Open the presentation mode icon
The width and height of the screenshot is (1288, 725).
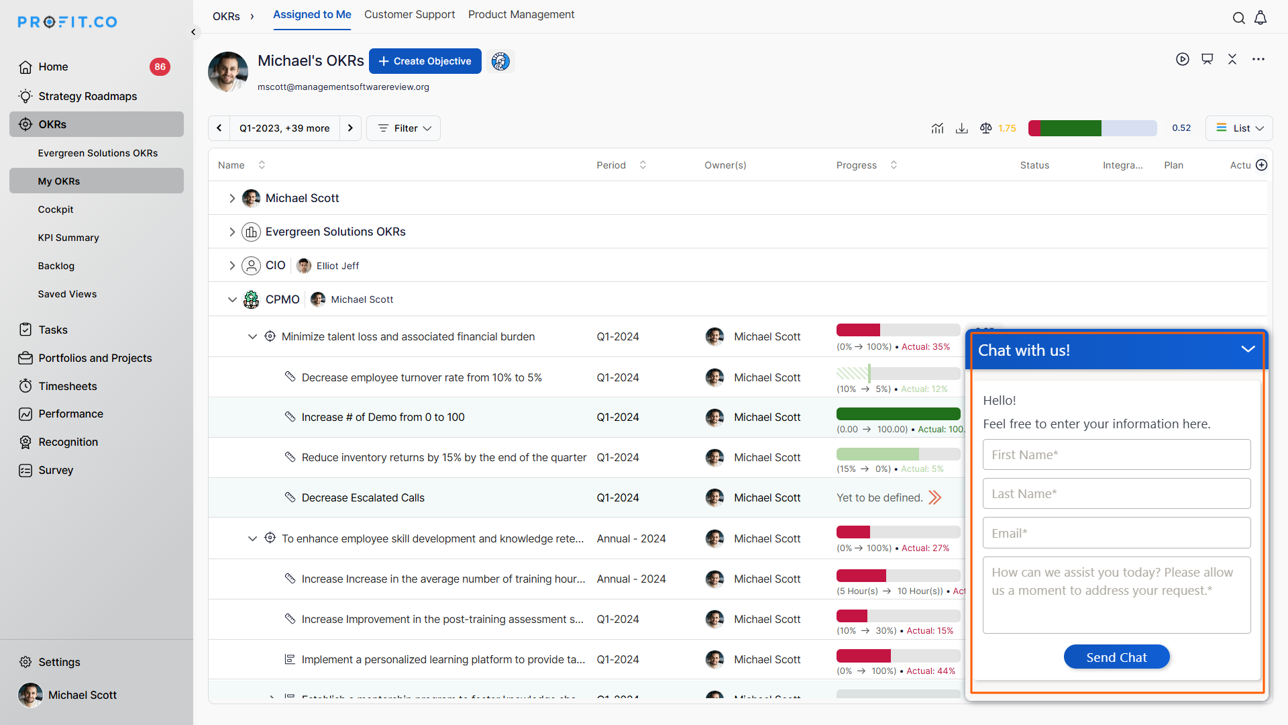click(1207, 59)
